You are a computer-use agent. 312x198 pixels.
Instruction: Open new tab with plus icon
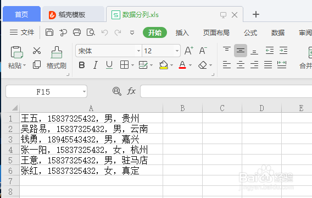256,14
